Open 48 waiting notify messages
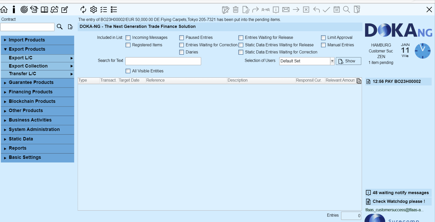Screen dimensions: 435x222 coord(398,193)
